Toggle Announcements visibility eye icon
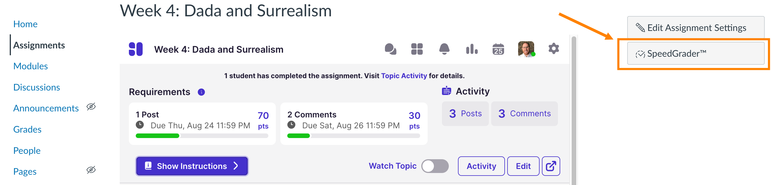Viewport: 771px width, 185px height. tap(91, 107)
